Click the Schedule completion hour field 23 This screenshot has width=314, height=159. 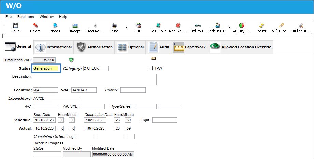(117, 120)
